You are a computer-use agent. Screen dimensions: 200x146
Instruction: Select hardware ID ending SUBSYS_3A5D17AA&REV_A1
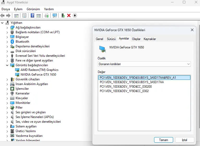point(144,78)
